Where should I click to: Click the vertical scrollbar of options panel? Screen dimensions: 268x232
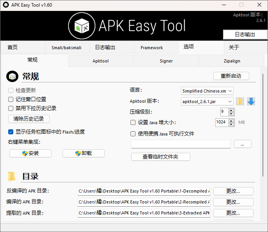(x=263, y=125)
